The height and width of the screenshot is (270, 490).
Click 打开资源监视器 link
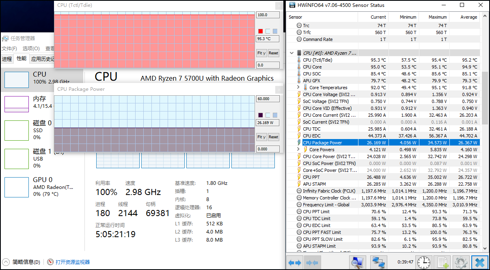(72, 262)
